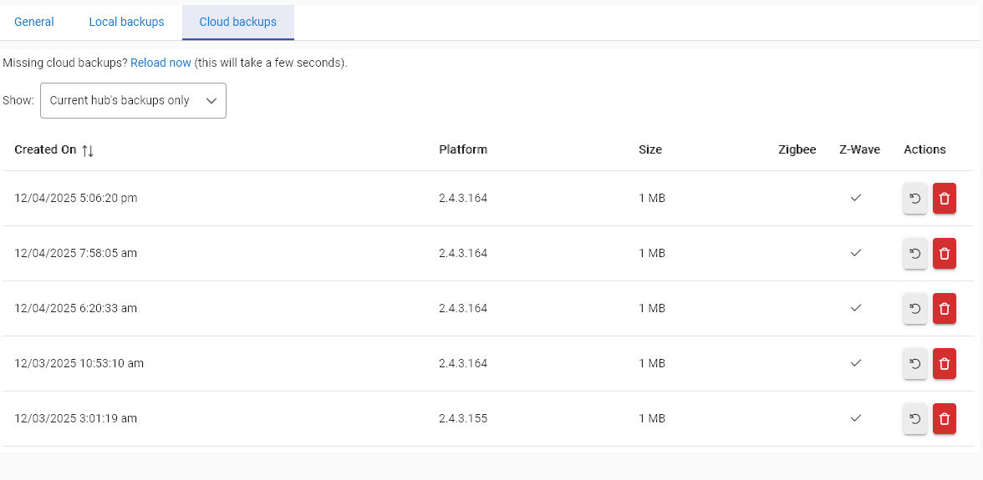Open the Local backups tab
Viewport: 983px width, 480px height.
click(x=126, y=22)
